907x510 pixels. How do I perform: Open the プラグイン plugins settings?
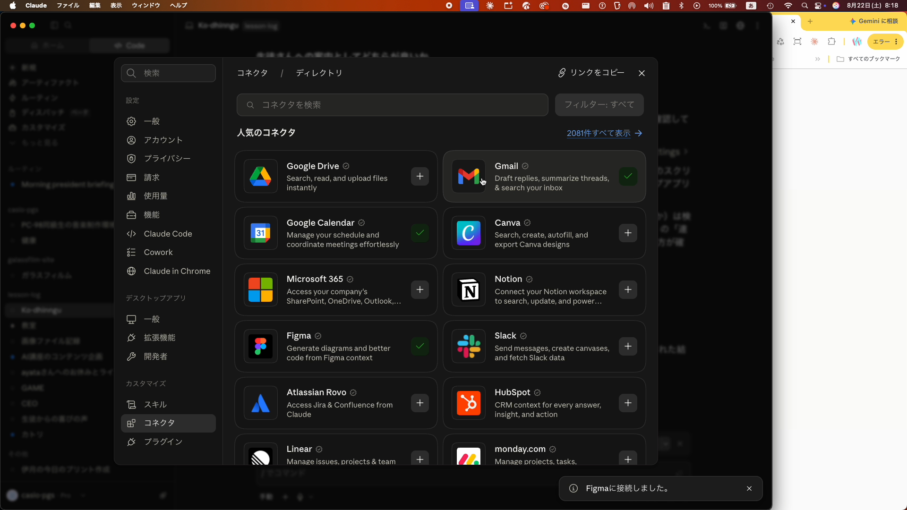(168, 442)
